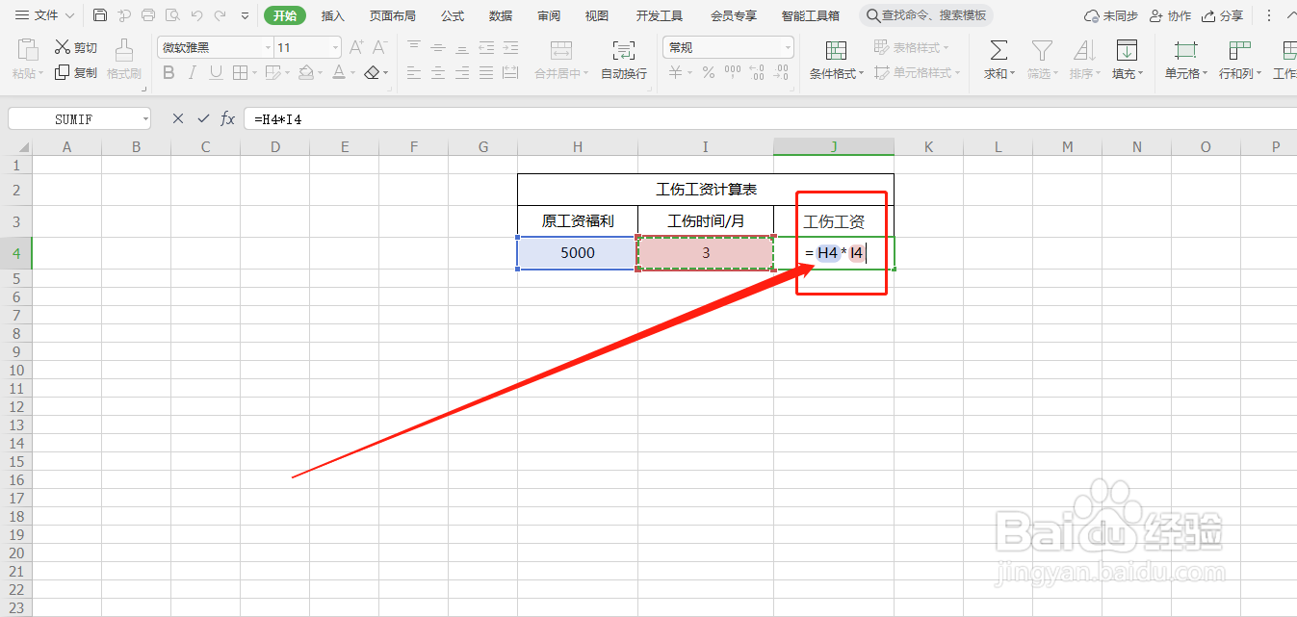Click the Format Painter (格式刷) brush
This screenshot has width=1297, height=617.
pyautogui.click(x=124, y=58)
